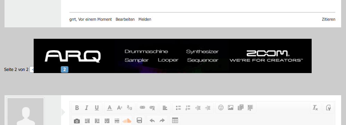Redo the last editor action
This screenshot has height=125, width=346.
[162, 120]
